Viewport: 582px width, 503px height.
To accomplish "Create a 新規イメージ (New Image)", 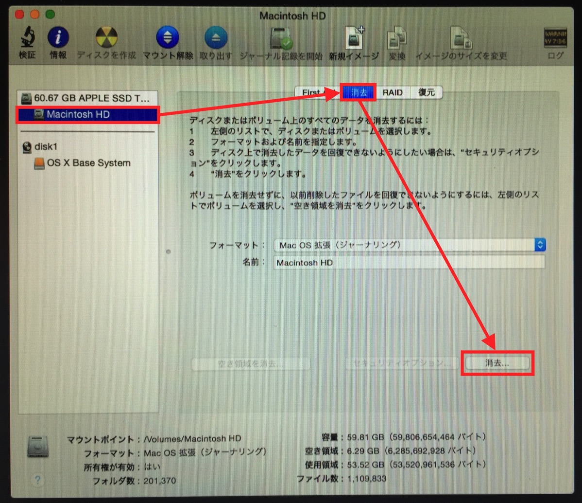I will [354, 38].
